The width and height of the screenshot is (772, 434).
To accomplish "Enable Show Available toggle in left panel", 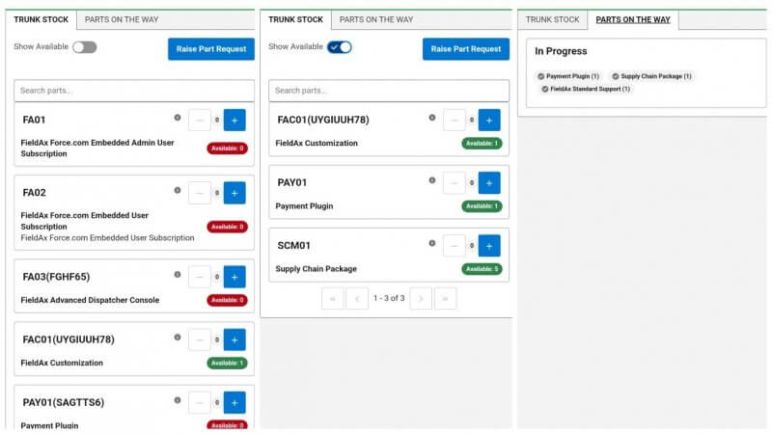I will coord(85,47).
